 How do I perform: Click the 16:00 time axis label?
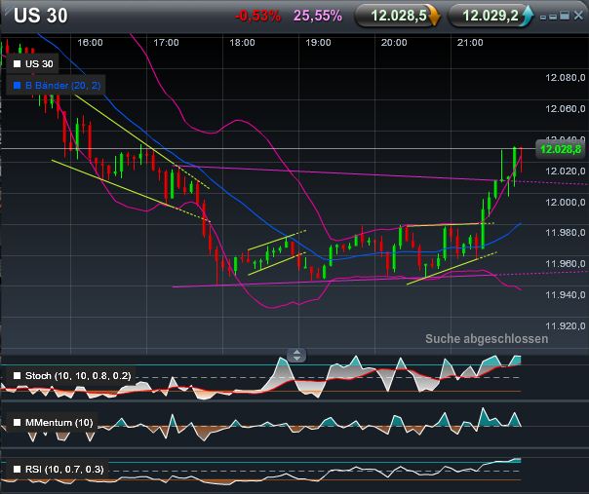pos(90,43)
